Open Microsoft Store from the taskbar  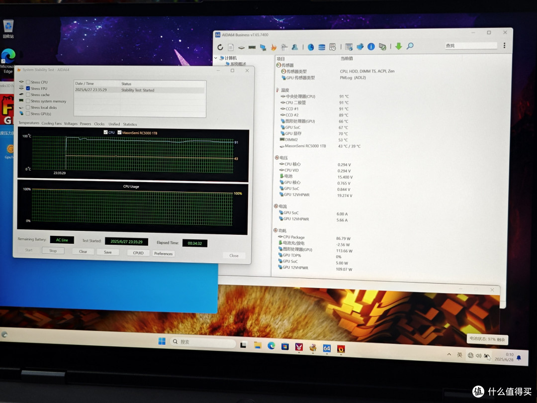coord(285,346)
